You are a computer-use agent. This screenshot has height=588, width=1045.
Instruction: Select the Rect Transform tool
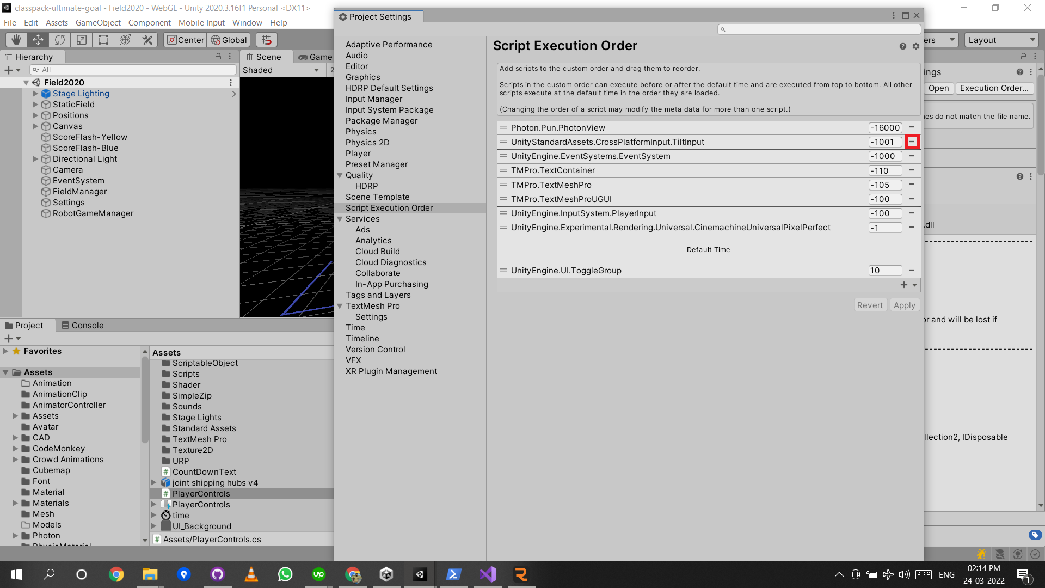[x=103, y=40]
